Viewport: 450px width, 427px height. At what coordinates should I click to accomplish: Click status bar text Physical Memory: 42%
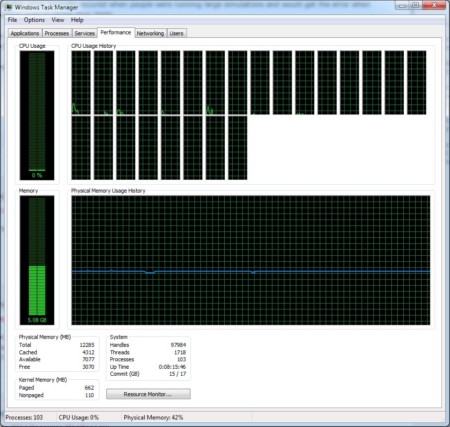(x=154, y=418)
